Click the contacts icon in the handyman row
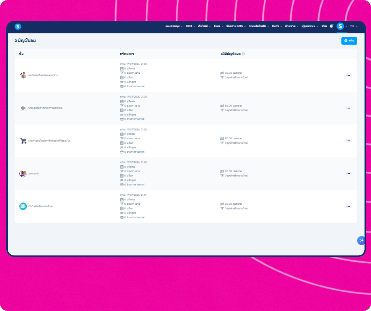371x311 pixels. [122, 69]
